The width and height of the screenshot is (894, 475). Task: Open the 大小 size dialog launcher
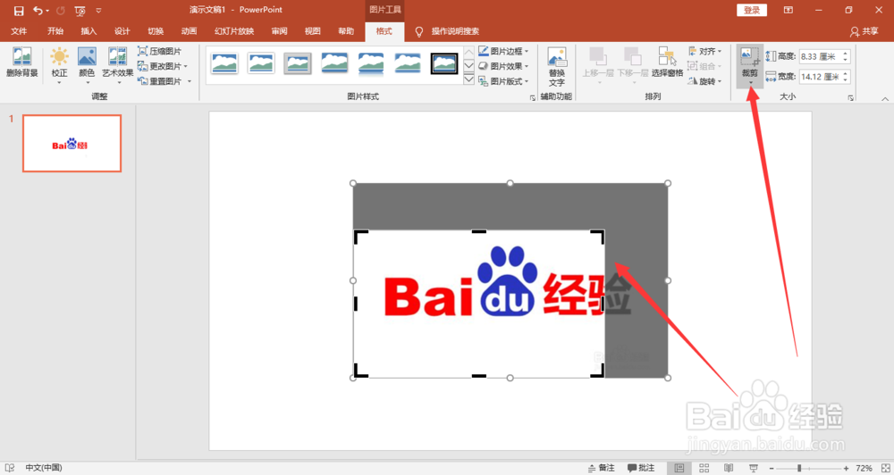851,98
